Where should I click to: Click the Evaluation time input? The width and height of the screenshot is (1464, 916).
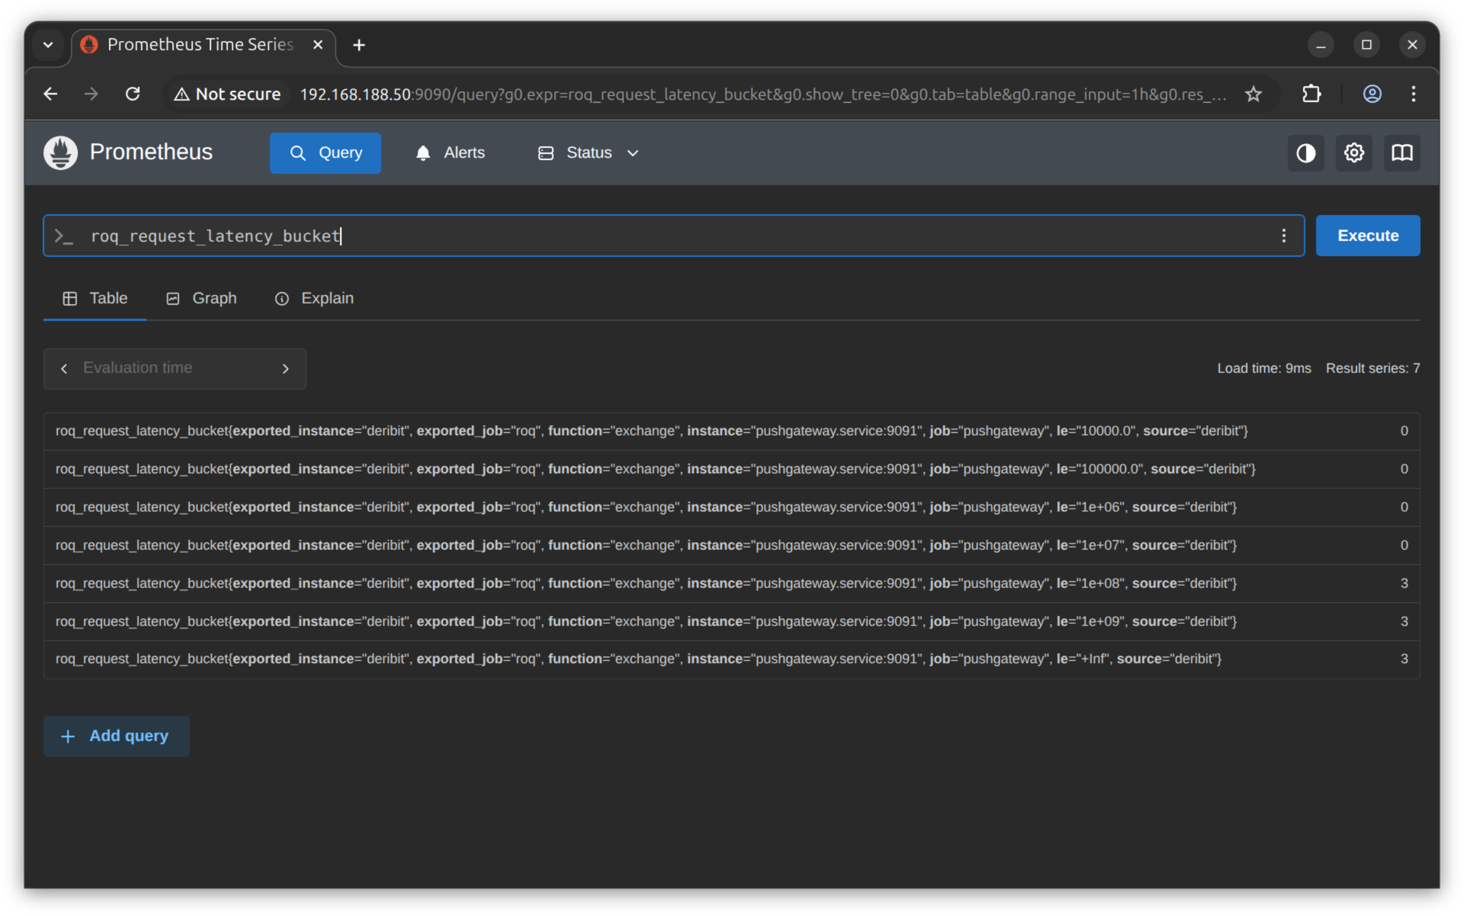point(174,368)
